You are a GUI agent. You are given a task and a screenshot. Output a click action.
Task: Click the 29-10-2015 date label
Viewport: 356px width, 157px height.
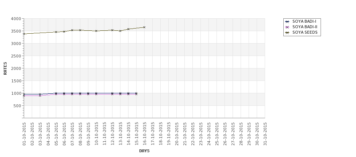249,134
